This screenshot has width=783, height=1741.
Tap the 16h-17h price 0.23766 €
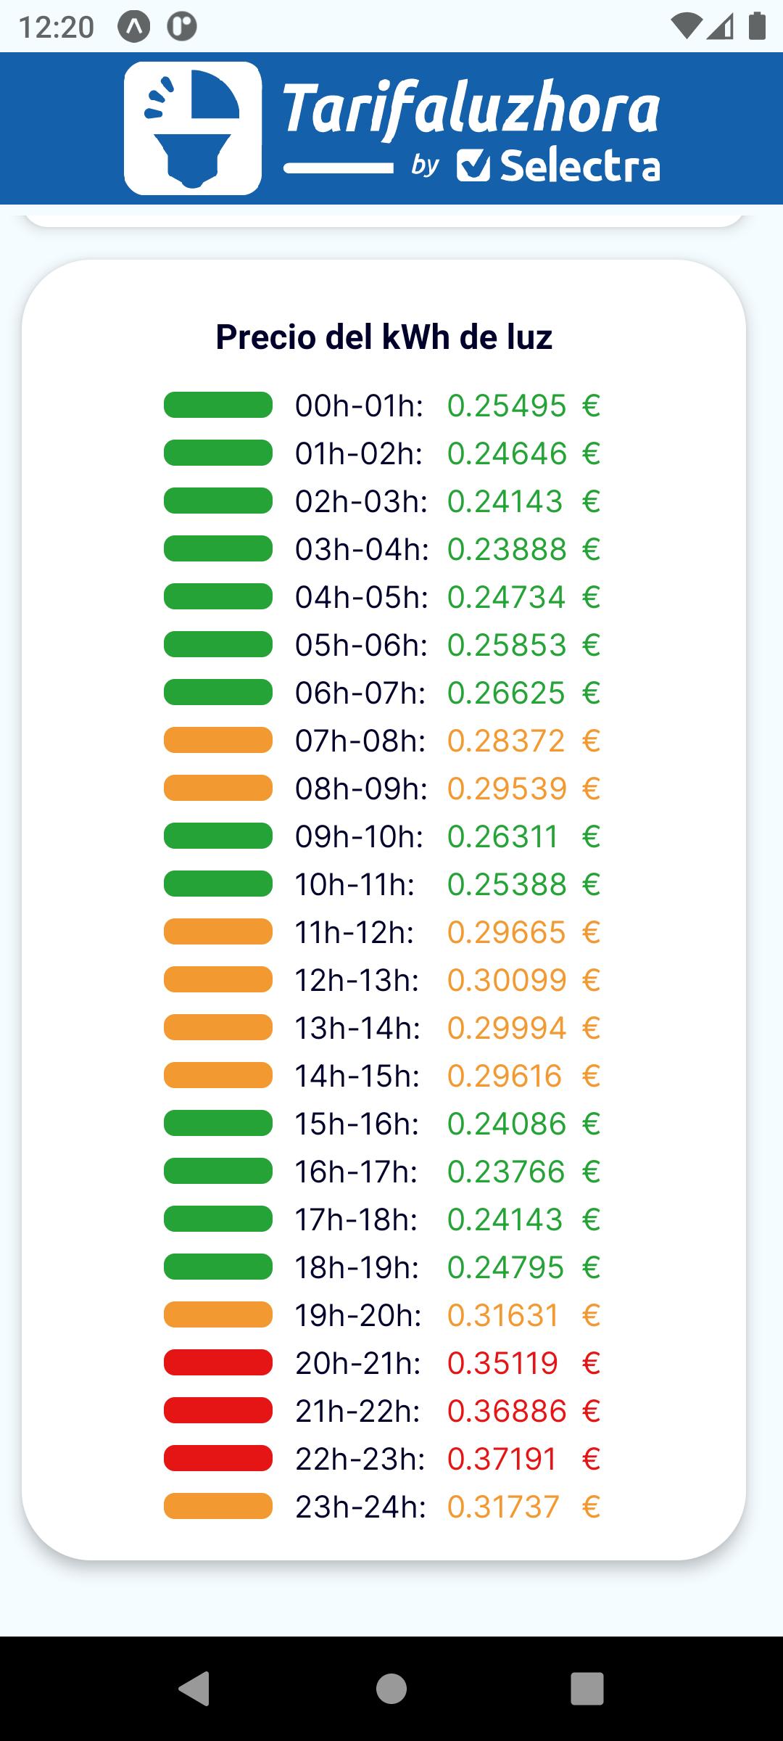[523, 1172]
